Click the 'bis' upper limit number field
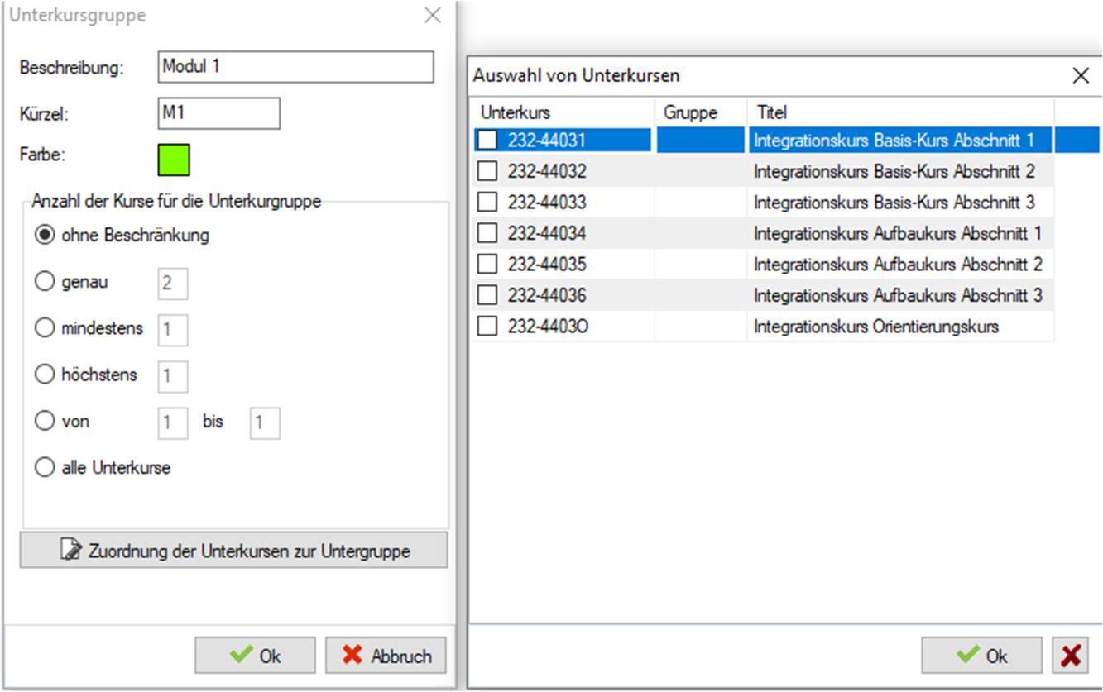 (x=265, y=422)
